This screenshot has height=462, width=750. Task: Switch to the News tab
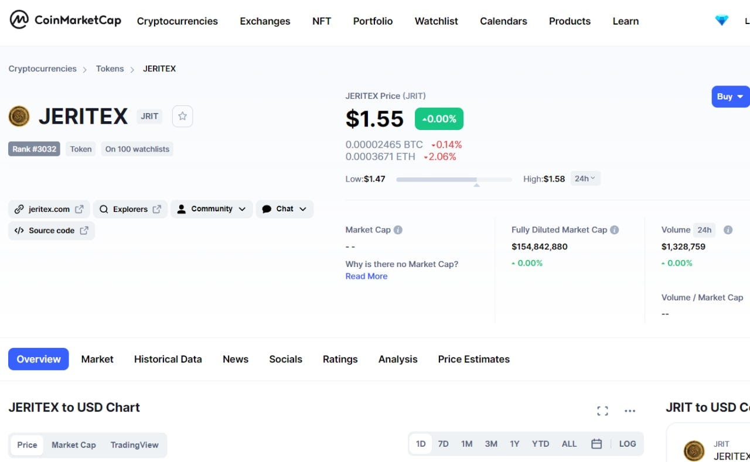coord(236,359)
